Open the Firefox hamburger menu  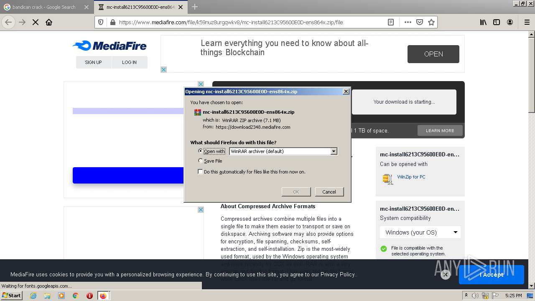(x=527, y=22)
